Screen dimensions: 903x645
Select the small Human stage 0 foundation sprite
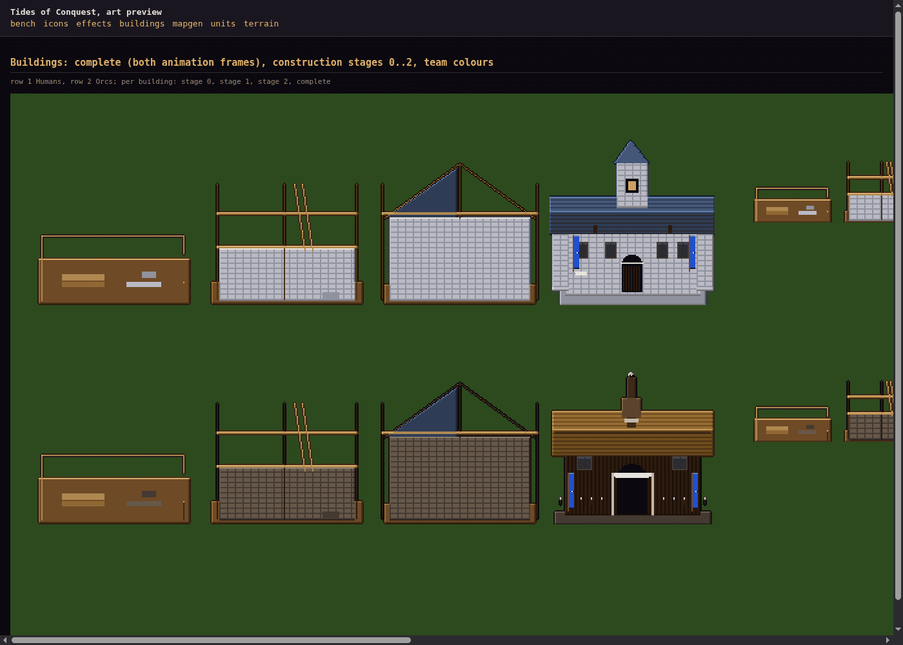click(x=793, y=205)
